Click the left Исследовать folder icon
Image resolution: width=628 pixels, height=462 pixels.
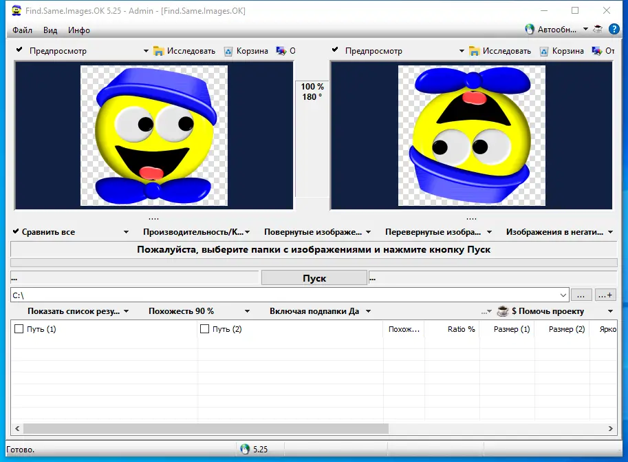pyautogui.click(x=159, y=51)
